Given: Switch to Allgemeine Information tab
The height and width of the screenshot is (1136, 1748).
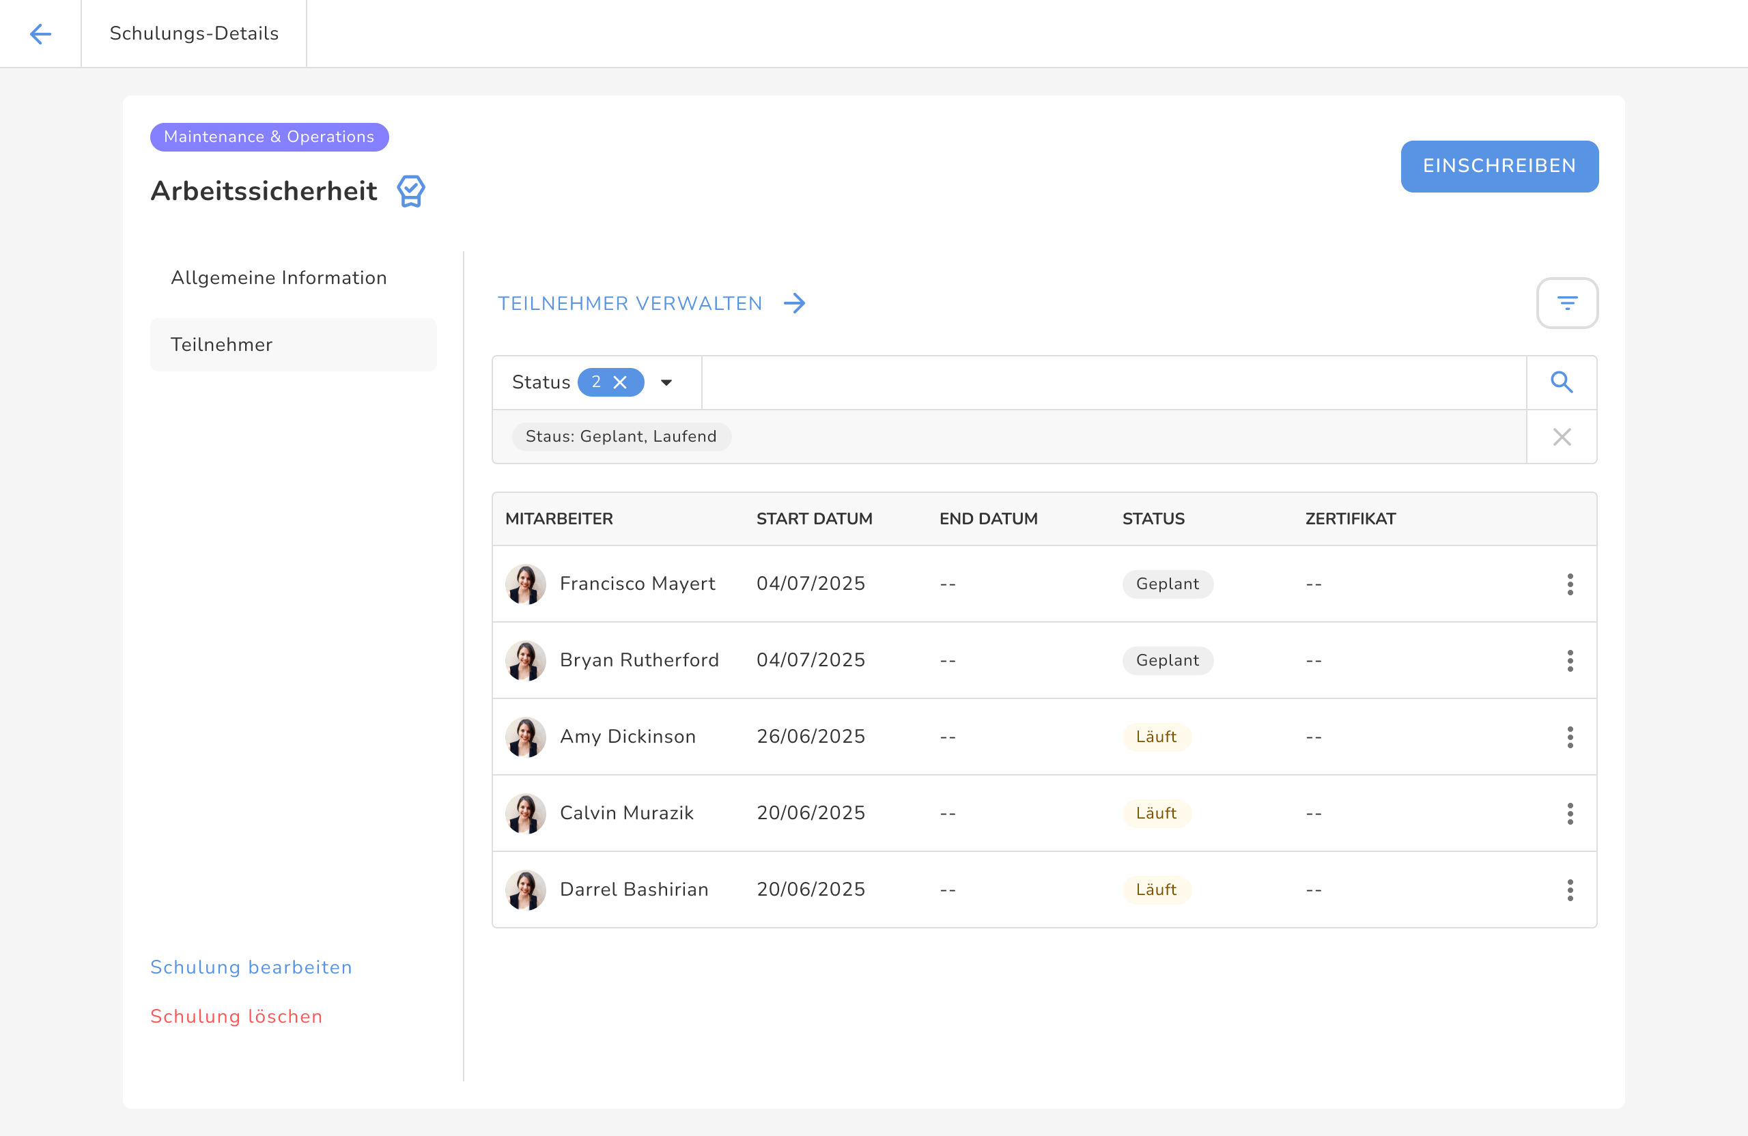Looking at the screenshot, I should [279, 278].
